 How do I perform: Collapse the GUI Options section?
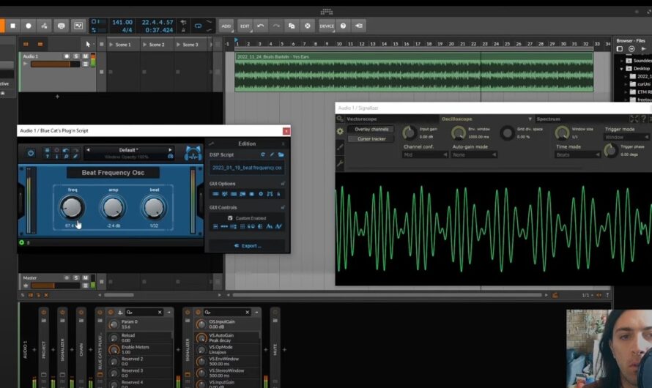(283, 184)
